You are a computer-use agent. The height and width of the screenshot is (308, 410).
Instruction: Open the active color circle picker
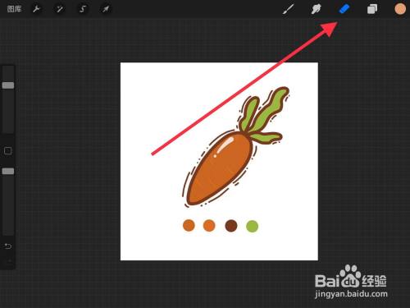tap(400, 9)
